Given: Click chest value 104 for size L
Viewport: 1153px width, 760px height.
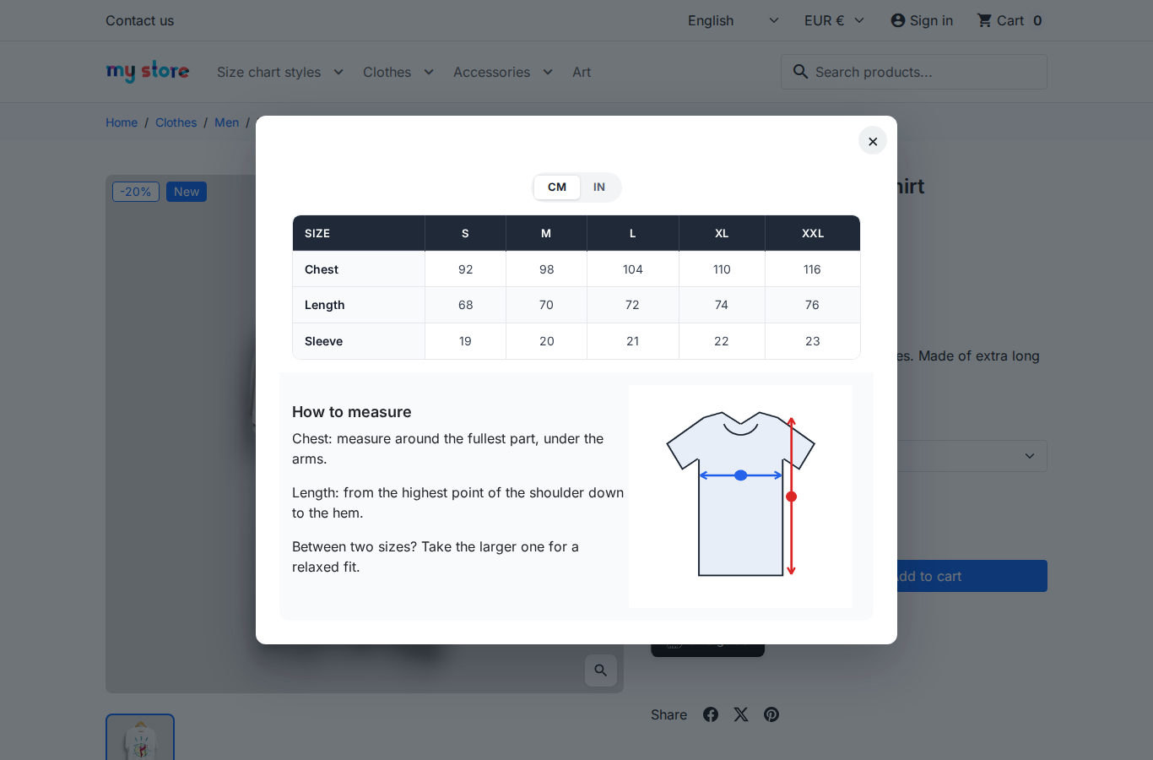Looking at the screenshot, I should 633,269.
